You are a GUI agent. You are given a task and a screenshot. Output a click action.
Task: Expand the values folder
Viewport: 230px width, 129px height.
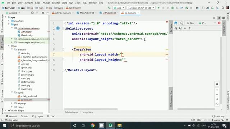pyautogui.click(x=12, y=107)
